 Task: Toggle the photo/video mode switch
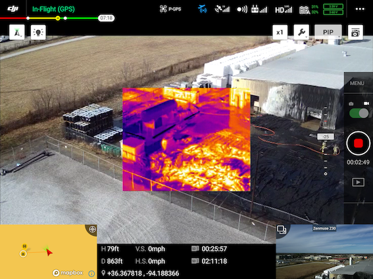click(x=359, y=114)
